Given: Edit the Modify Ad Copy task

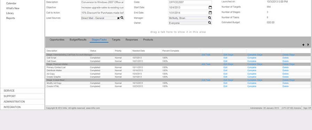Looking at the screenshot, I should (x=225, y=83).
